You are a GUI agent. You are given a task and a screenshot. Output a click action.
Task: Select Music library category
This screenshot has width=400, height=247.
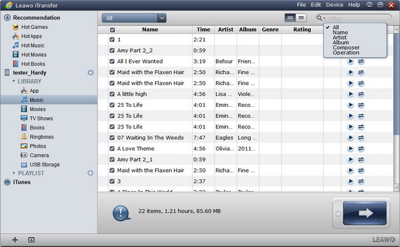[x=49, y=100]
